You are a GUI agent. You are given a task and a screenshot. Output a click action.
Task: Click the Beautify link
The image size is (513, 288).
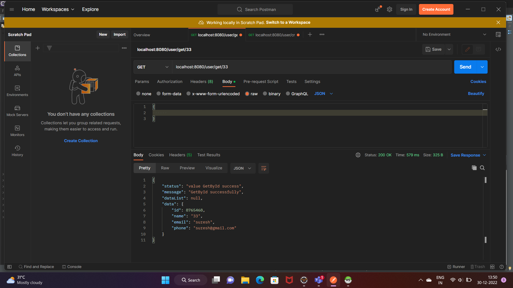(476, 94)
